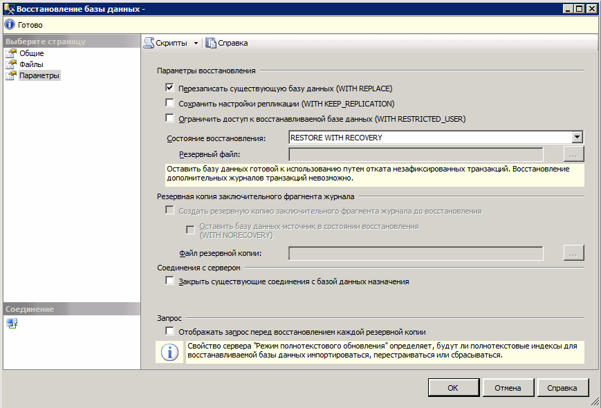This screenshot has height=408, width=601.
Task: Check Закрыть существующие соединения checkbox
Action: (x=169, y=281)
